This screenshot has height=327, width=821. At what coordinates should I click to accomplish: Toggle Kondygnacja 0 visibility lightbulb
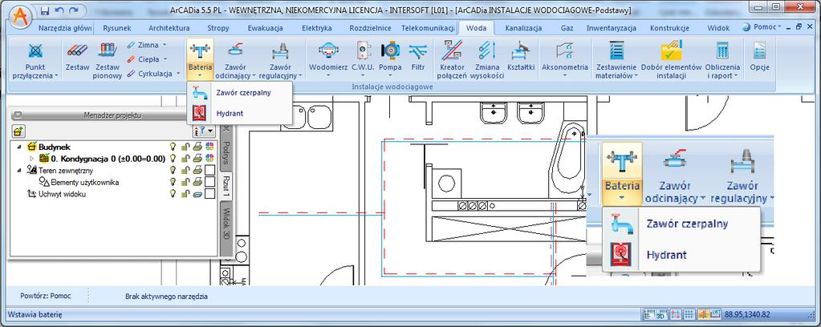172,159
